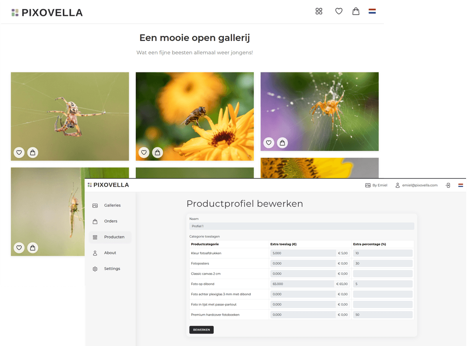The width and height of the screenshot is (468, 346).
Task: Open the galleries grid icon in top navigation
Action: click(x=319, y=11)
